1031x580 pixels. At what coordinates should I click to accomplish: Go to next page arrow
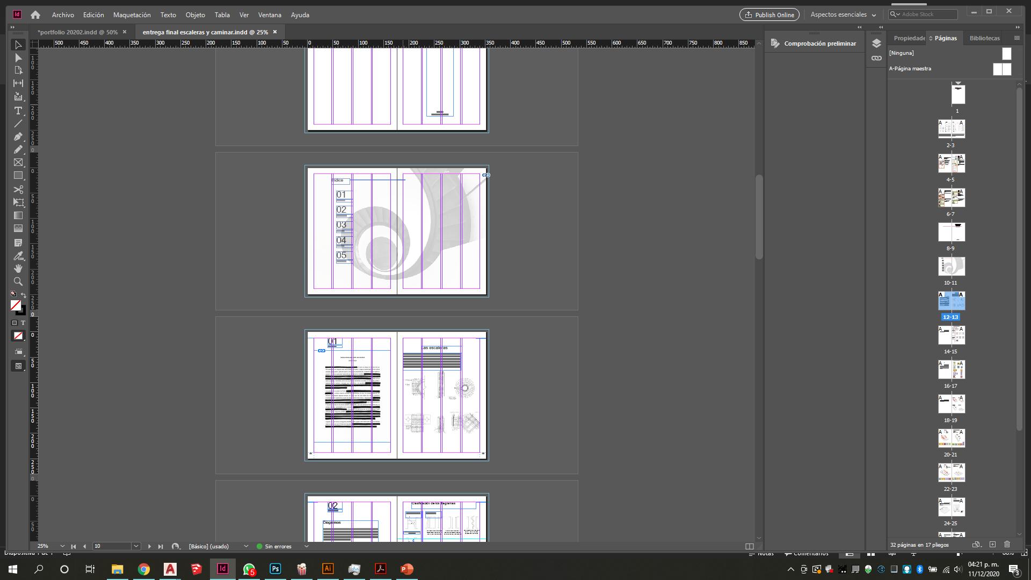tap(149, 546)
